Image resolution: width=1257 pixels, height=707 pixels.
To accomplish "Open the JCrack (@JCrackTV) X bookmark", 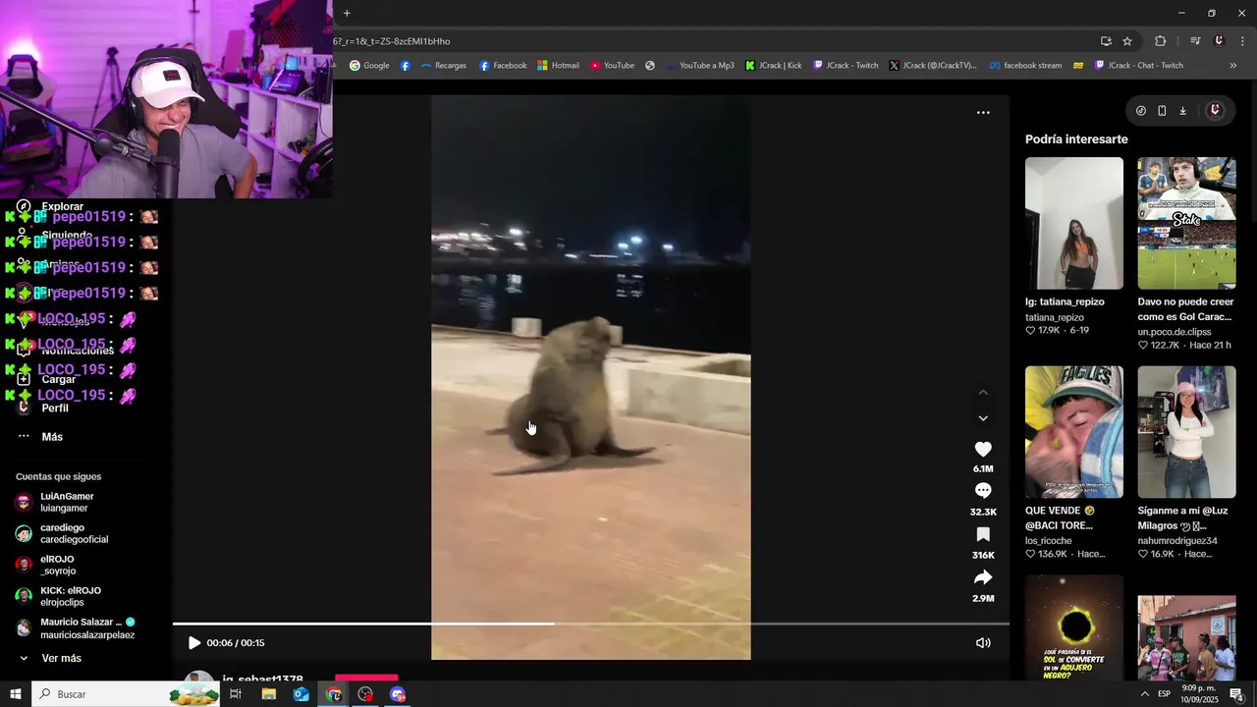I will click(x=933, y=66).
